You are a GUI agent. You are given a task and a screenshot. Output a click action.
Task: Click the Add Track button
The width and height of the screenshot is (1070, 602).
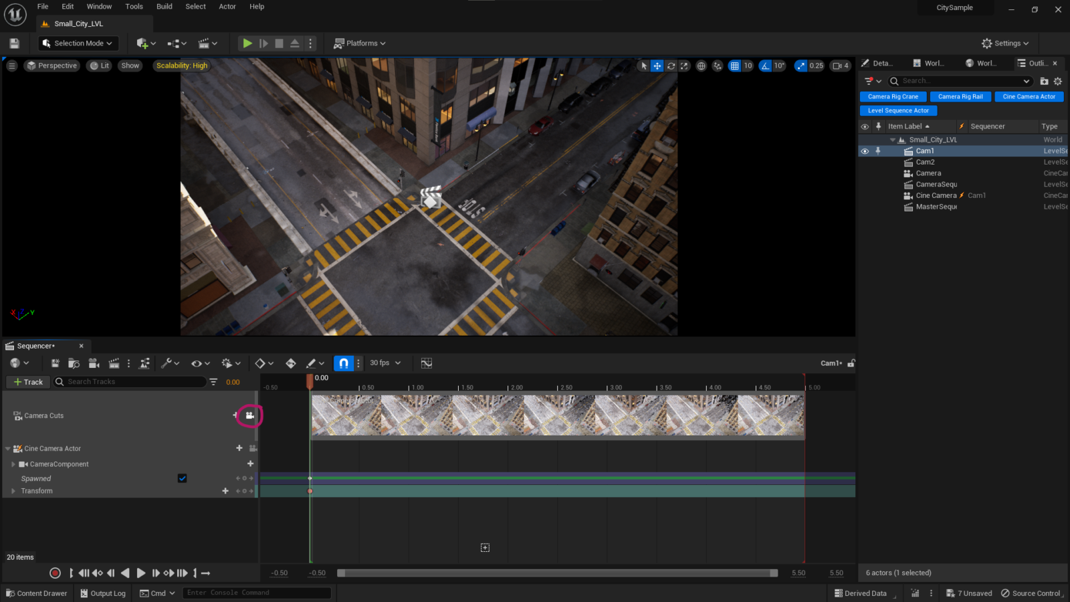click(x=27, y=381)
